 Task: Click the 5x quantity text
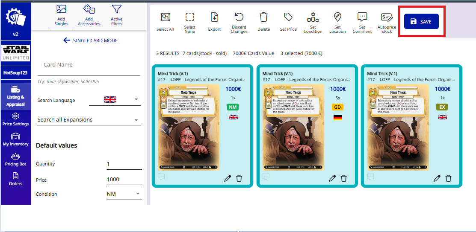(338, 98)
